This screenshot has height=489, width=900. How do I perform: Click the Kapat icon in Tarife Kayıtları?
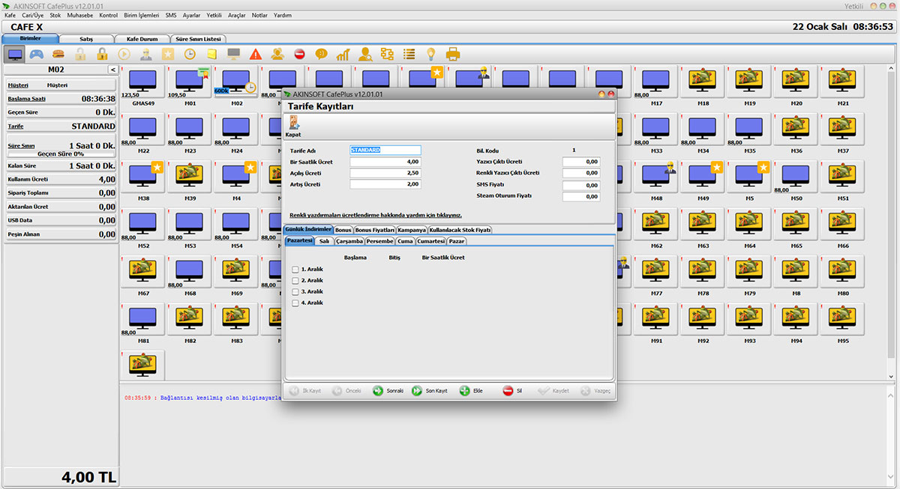(x=293, y=127)
